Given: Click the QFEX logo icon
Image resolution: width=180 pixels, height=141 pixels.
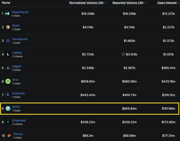Looking at the screenshot, I should (8, 108).
